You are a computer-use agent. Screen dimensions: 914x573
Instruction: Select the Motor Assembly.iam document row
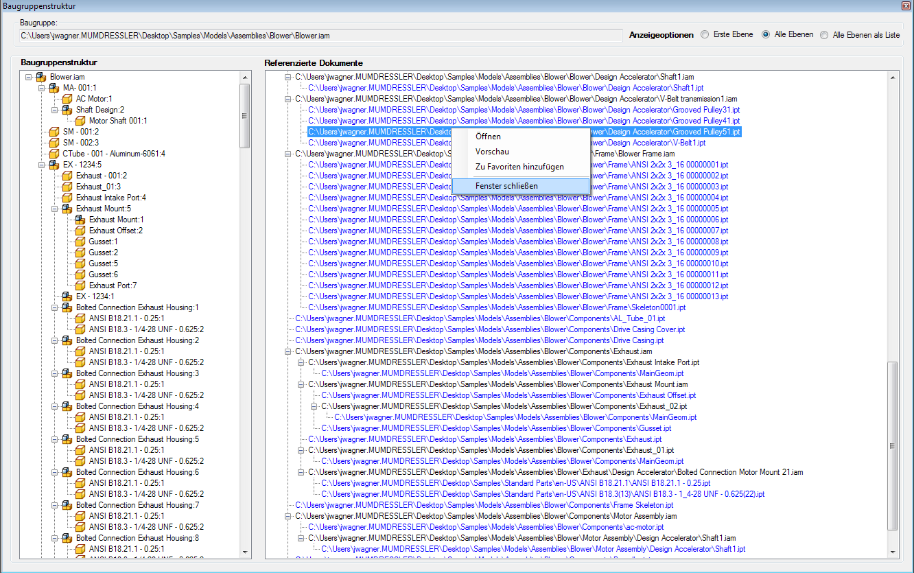[486, 516]
